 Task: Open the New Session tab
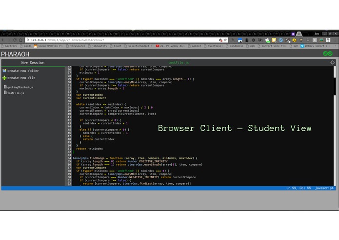[33, 63]
